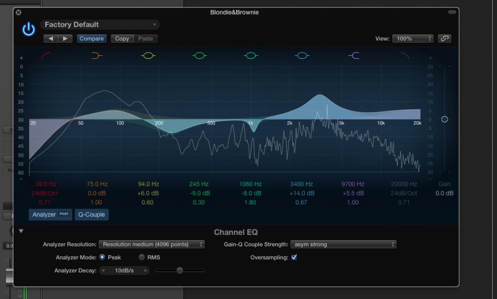The image size is (497, 299).
Task: Collapse the Channel EQ disclosure triangle
Action: (21, 231)
